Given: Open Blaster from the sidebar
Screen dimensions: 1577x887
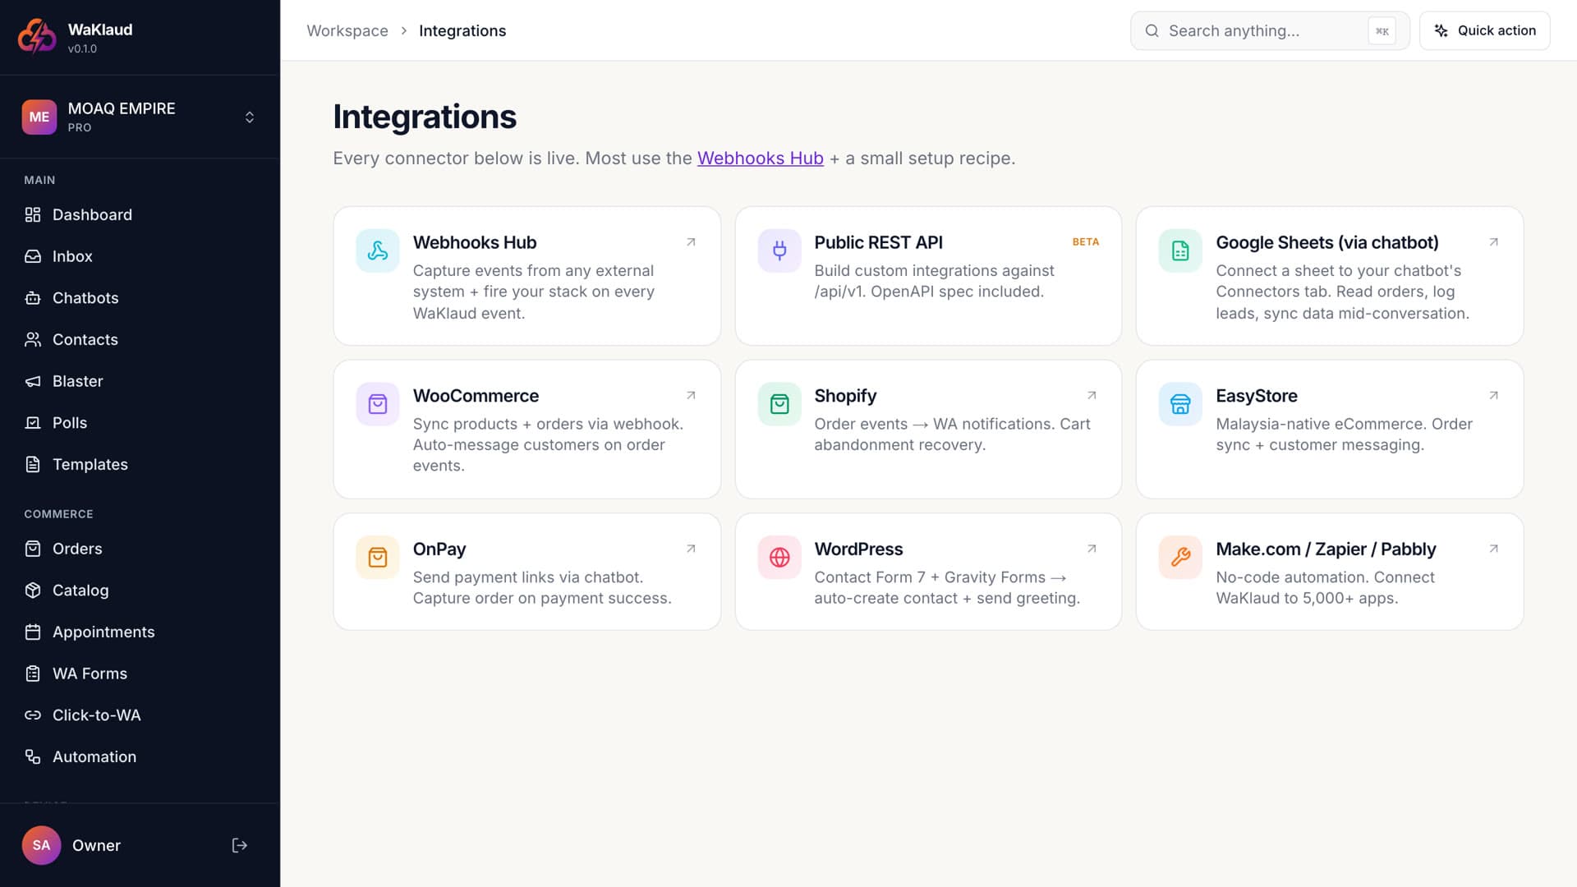Looking at the screenshot, I should coord(140,381).
